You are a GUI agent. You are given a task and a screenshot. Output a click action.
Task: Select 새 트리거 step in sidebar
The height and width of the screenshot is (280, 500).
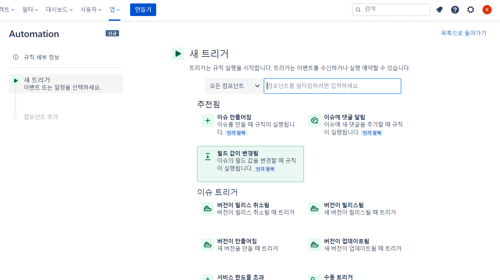[x=66, y=83]
